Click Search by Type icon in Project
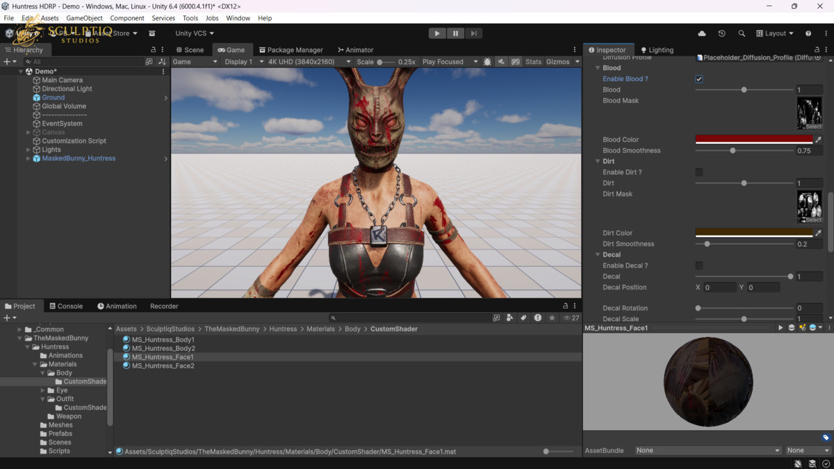This screenshot has width=834, height=469. pos(510,318)
